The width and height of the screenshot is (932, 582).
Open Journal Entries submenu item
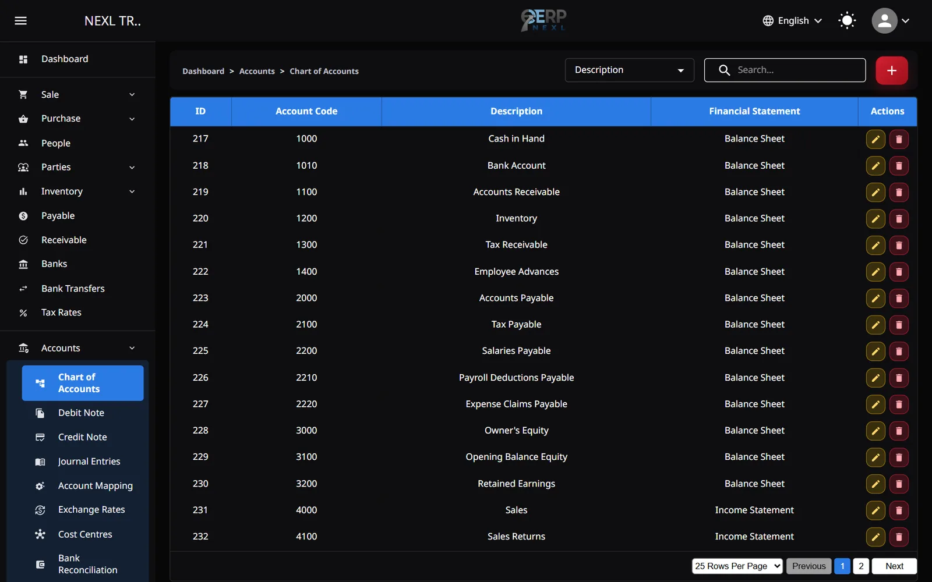click(83, 462)
